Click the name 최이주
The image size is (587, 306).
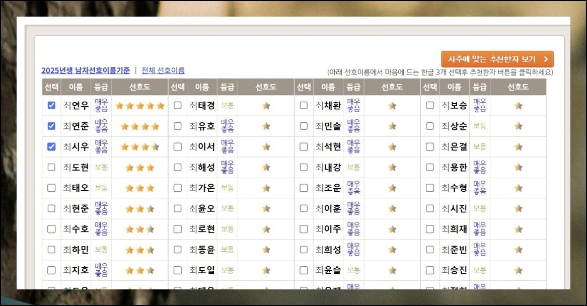point(328,229)
